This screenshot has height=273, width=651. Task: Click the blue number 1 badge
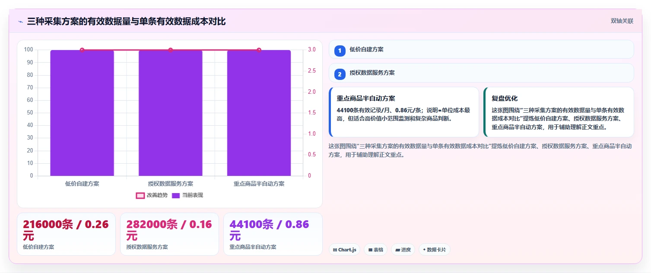pos(340,51)
